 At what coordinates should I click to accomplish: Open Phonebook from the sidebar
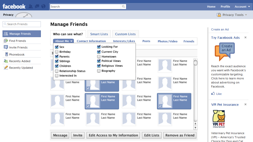[x=17, y=54]
